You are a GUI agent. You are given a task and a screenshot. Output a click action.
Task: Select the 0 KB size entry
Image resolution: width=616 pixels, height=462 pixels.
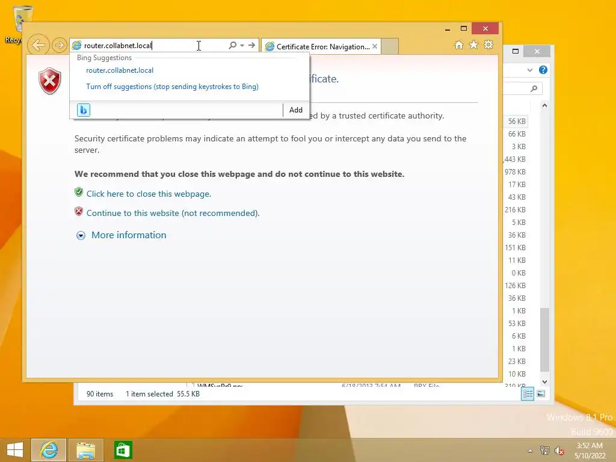pyautogui.click(x=519, y=273)
